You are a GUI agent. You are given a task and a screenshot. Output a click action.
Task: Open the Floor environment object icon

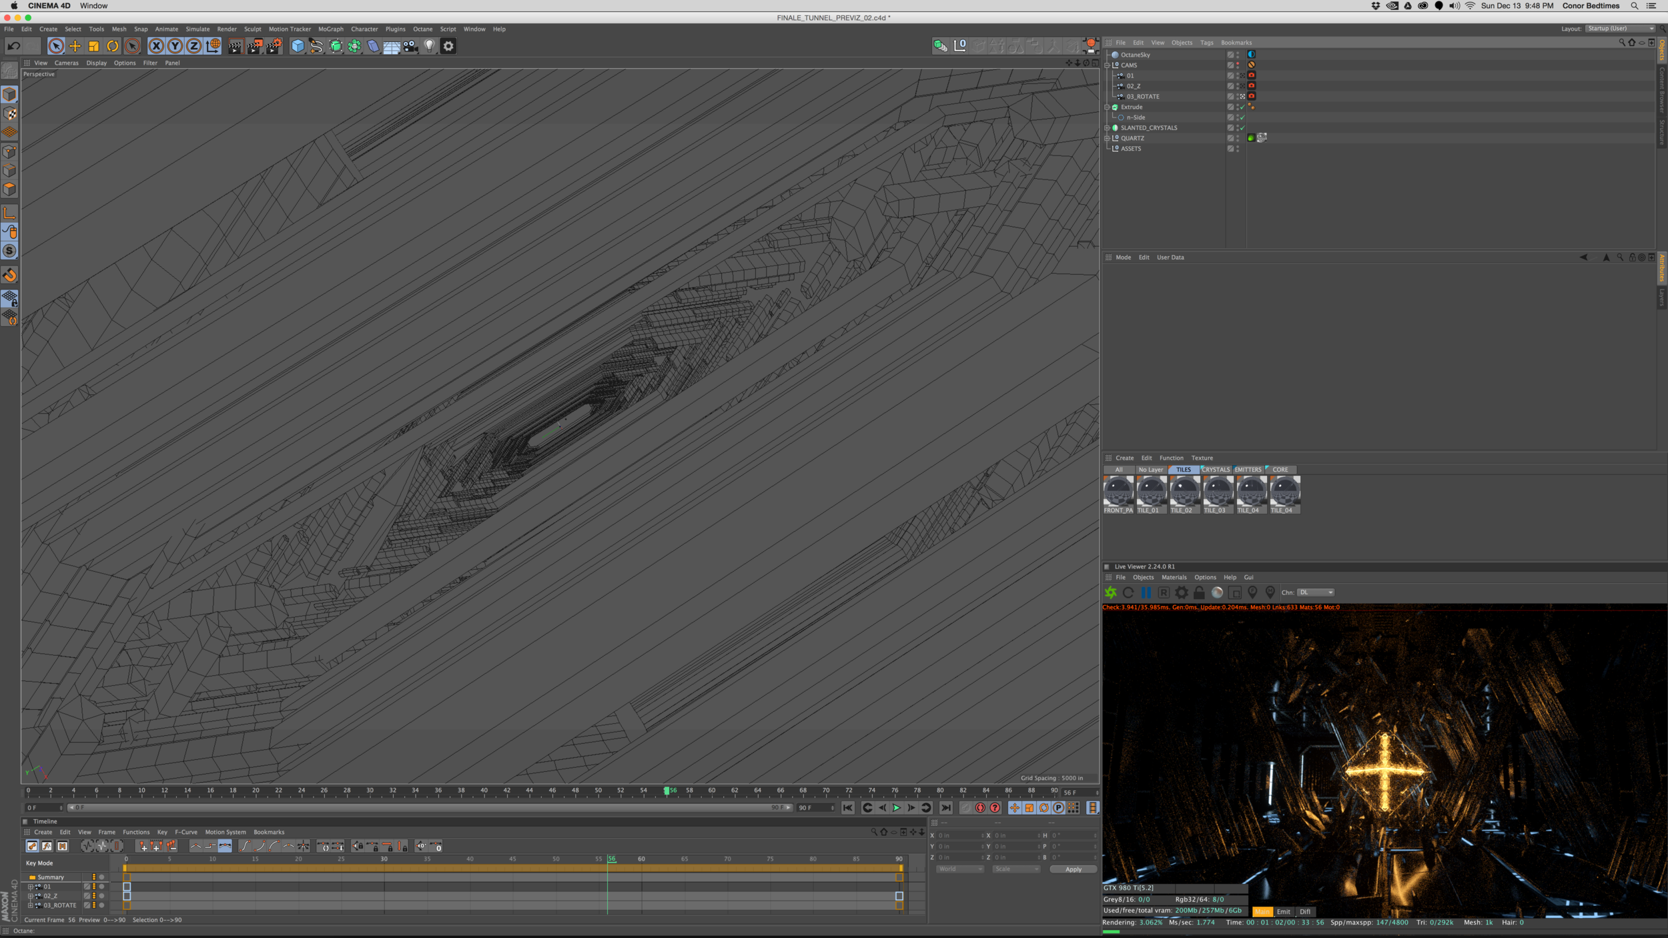392,46
